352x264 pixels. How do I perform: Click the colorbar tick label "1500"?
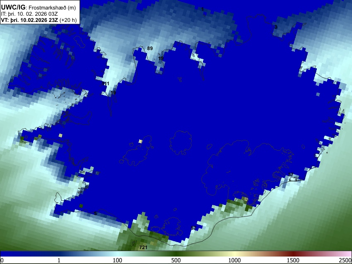tap(293, 260)
